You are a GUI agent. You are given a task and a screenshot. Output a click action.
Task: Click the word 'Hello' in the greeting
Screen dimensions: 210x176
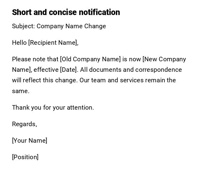point(19,43)
